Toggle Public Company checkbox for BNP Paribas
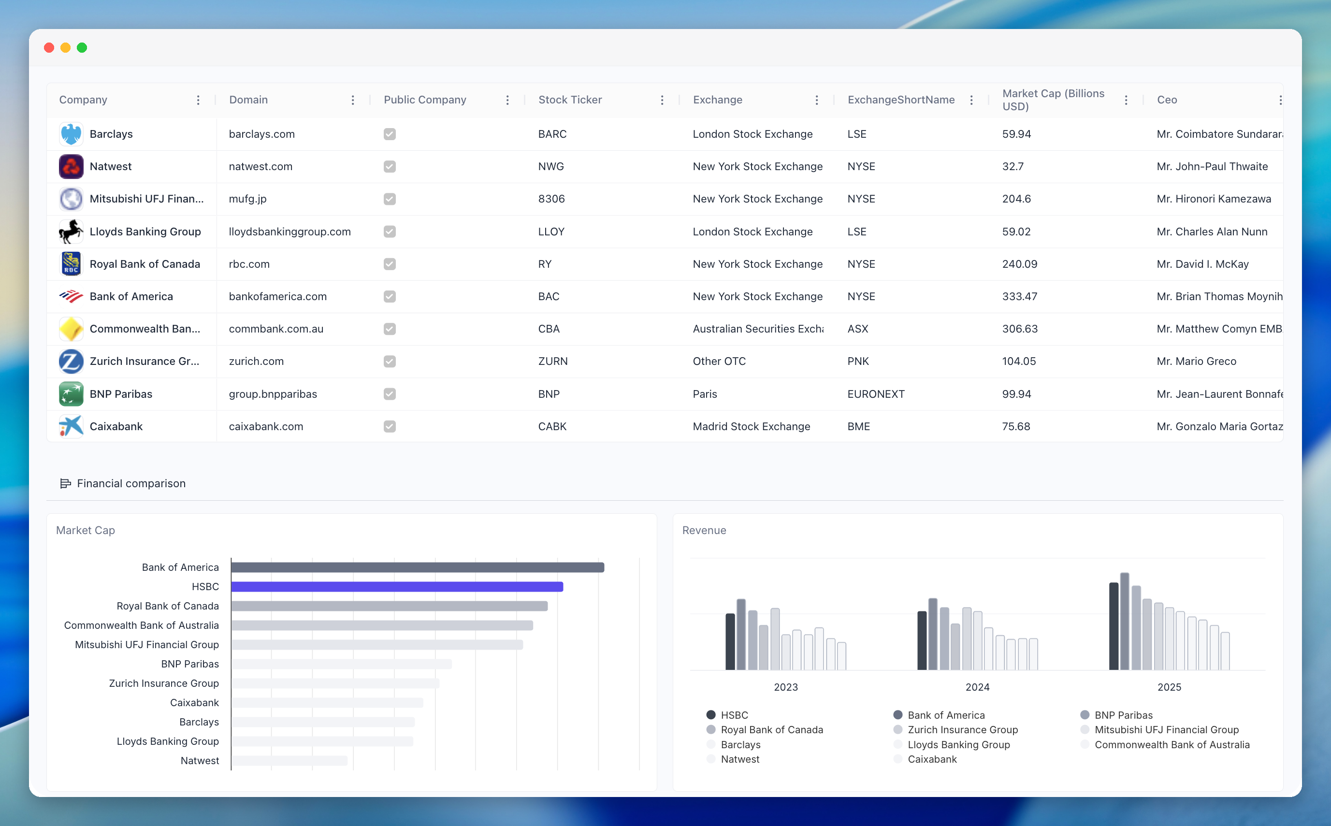1331x826 pixels. pos(390,394)
